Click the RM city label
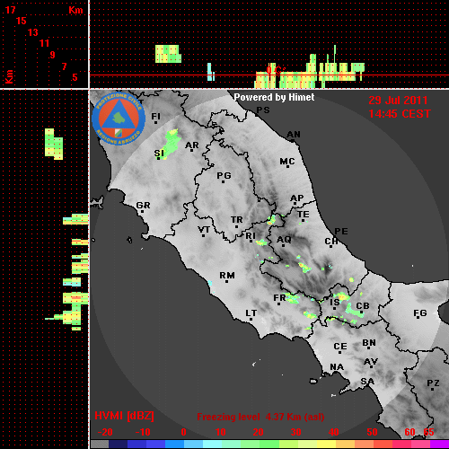The width and height of the screenshot is (449, 449). click(x=227, y=276)
